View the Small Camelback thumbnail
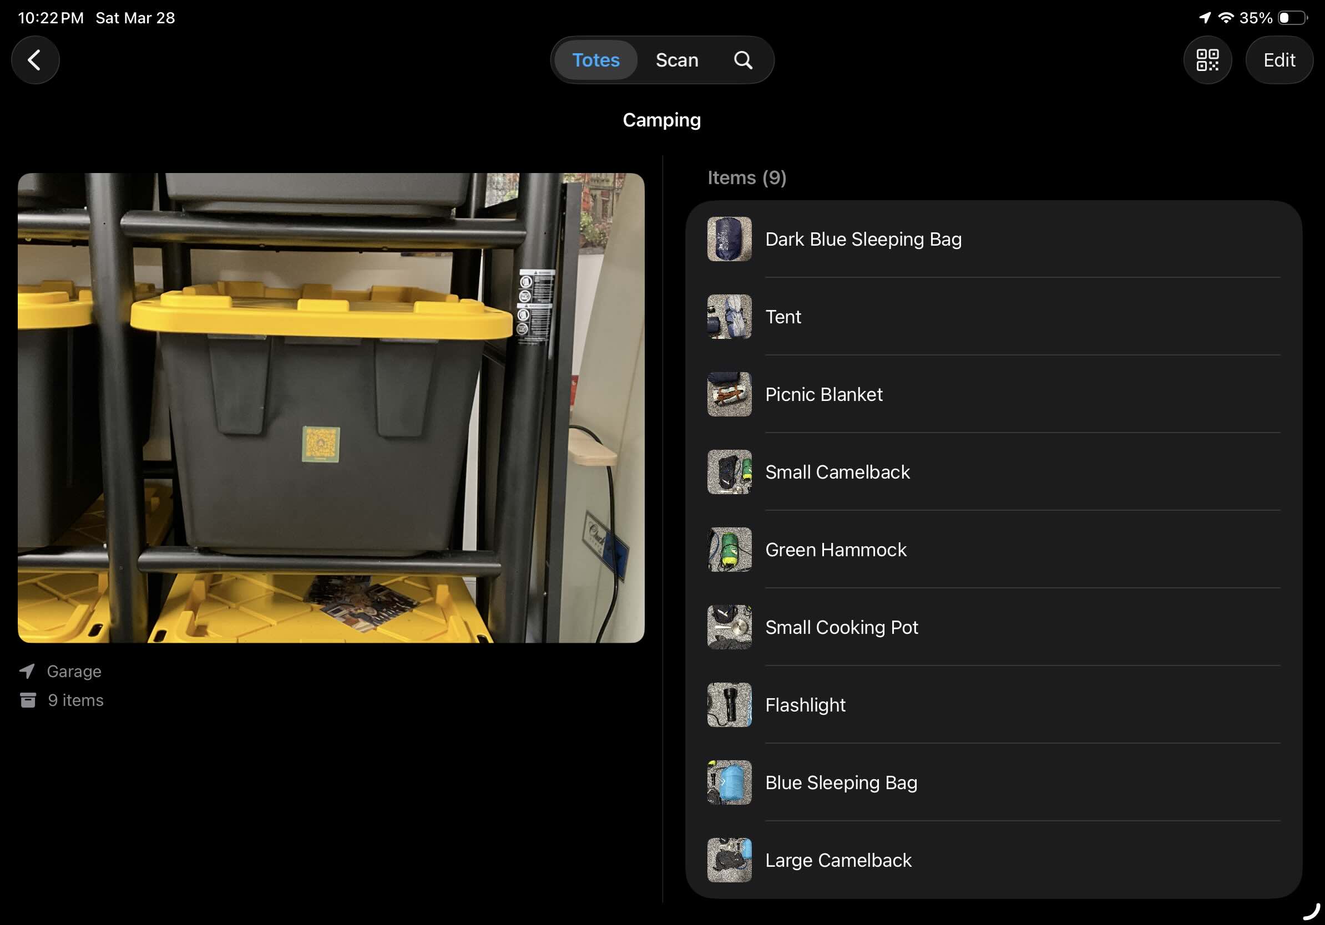Screen dimensions: 1325x925 click(x=730, y=472)
